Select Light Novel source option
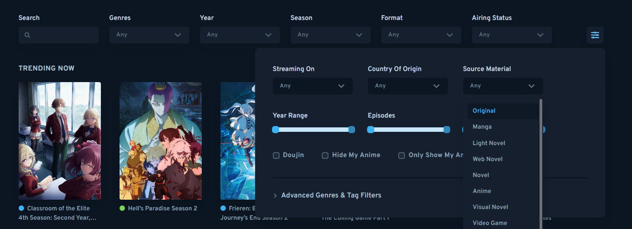The width and height of the screenshot is (632, 229). click(503, 143)
